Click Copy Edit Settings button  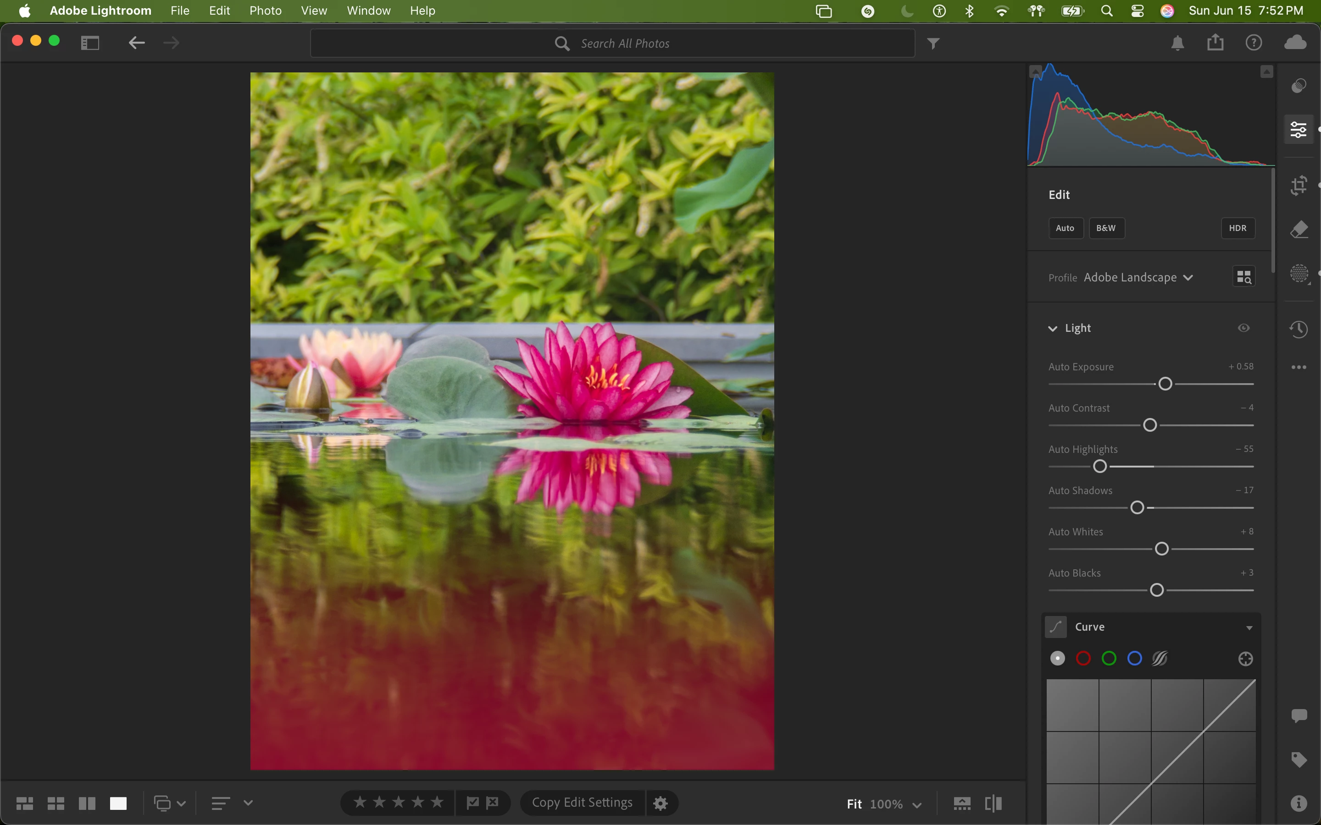point(582,803)
